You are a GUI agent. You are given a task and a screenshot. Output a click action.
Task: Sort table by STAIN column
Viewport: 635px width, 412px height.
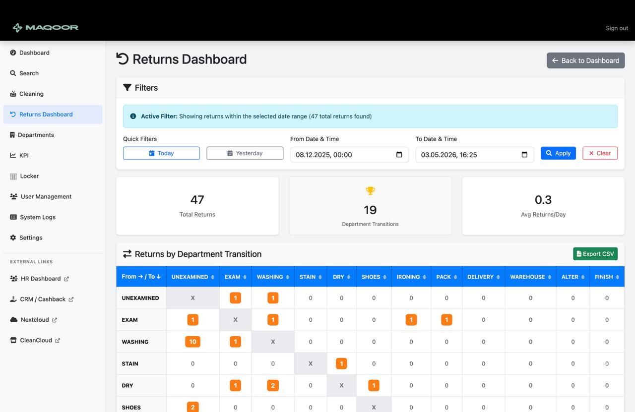pyautogui.click(x=311, y=277)
